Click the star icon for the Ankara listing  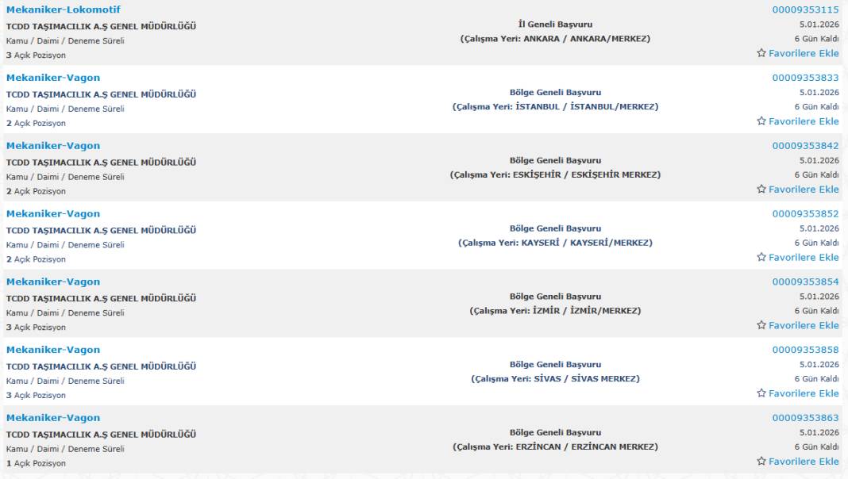click(x=761, y=53)
